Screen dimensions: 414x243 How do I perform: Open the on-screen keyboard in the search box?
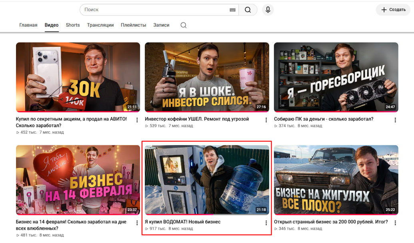click(x=232, y=10)
